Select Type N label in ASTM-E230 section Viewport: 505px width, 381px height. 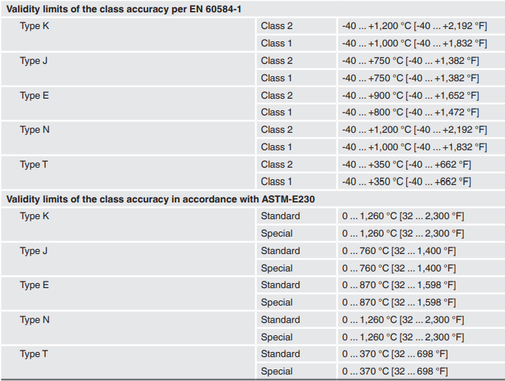35,320
